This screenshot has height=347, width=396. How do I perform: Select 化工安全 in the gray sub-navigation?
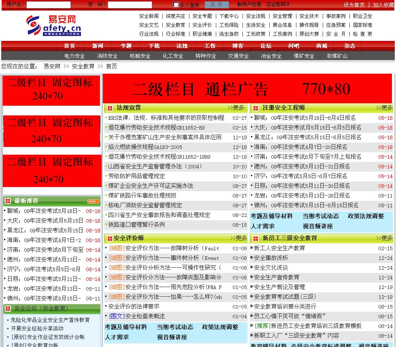173,56
